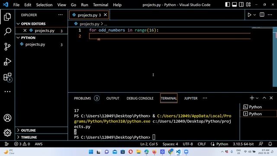277x156 pixels.
Task: Open customize layout button
Action: (x=248, y=5)
